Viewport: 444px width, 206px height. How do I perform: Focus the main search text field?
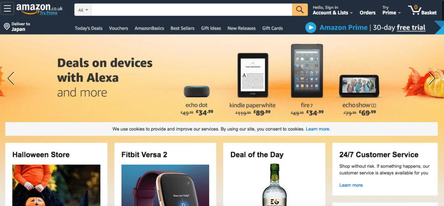[x=192, y=10]
